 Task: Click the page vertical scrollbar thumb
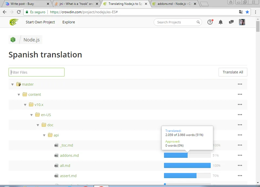point(258,26)
